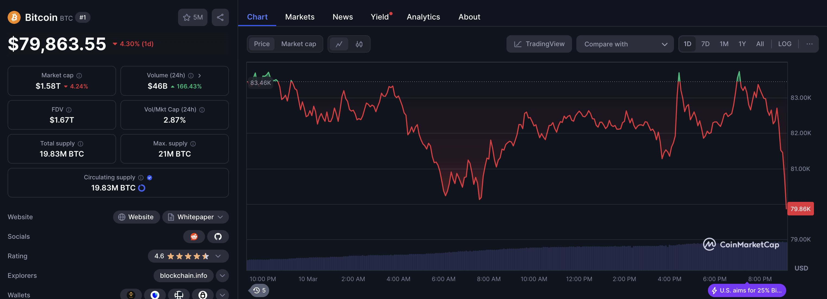
Task: Click the 21M BTC max supply value
Action: click(x=175, y=154)
